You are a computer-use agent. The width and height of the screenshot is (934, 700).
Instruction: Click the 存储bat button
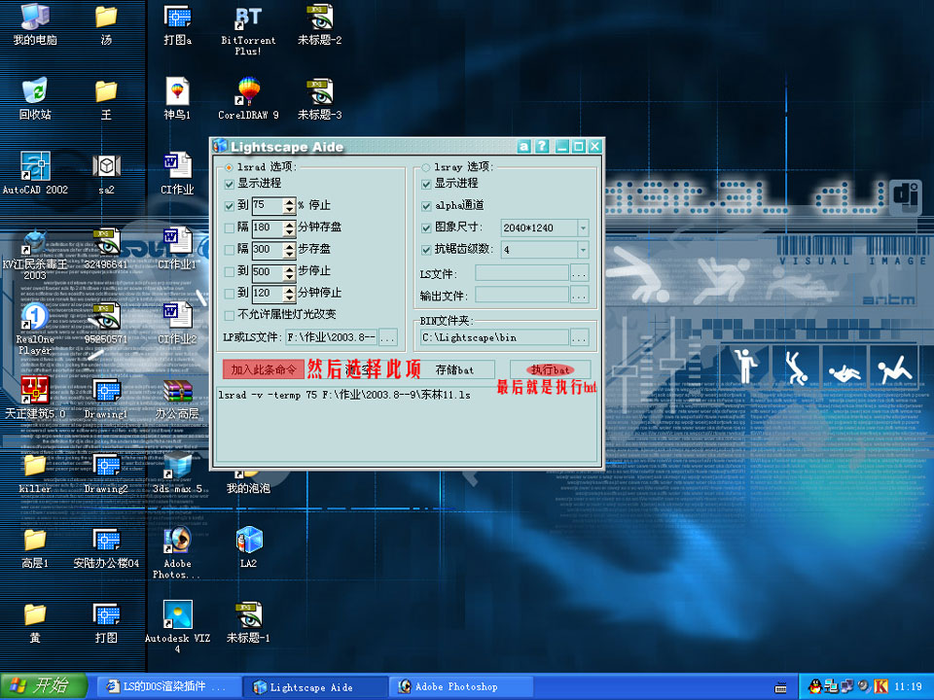tap(454, 369)
